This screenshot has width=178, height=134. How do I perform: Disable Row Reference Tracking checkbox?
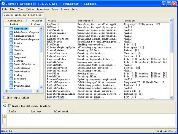coord(10,106)
